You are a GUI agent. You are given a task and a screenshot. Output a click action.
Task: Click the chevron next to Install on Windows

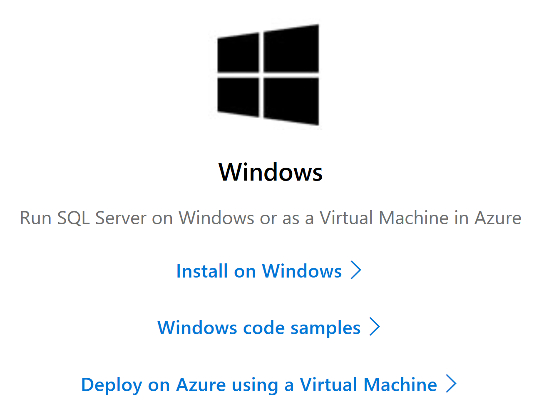click(x=356, y=270)
